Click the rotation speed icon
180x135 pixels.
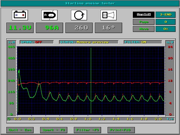point(79,15)
